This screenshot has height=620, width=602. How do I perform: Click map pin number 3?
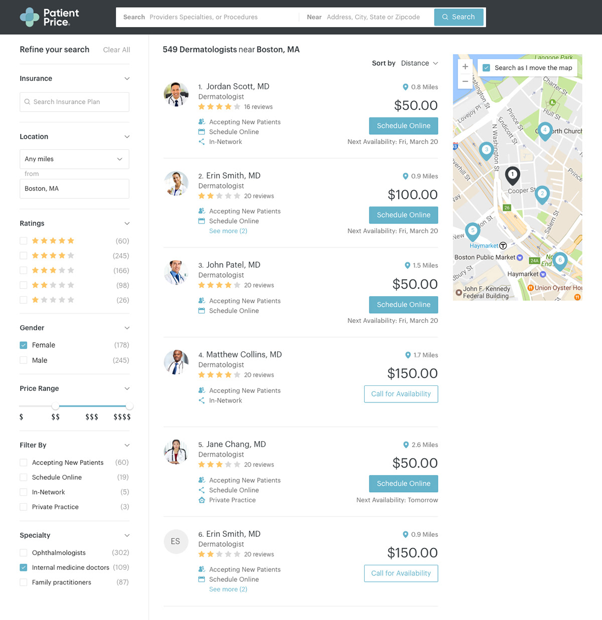(x=486, y=150)
